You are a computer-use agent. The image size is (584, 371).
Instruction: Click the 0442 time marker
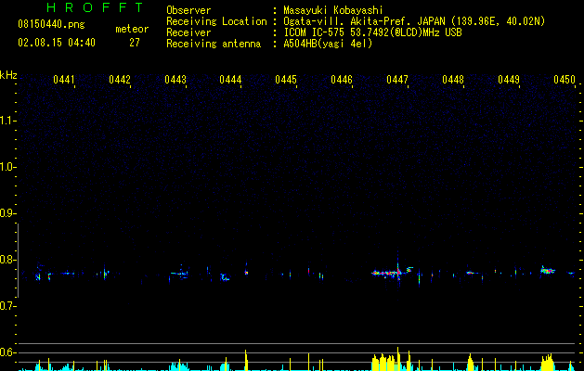point(120,80)
